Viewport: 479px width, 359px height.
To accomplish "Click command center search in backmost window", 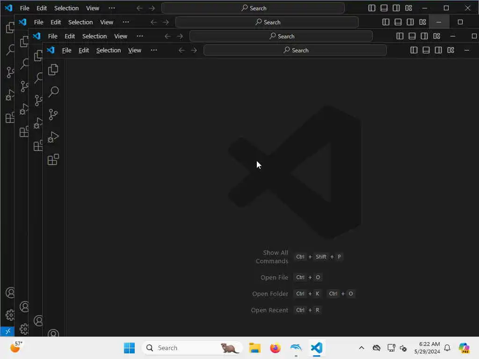I will 253,8.
